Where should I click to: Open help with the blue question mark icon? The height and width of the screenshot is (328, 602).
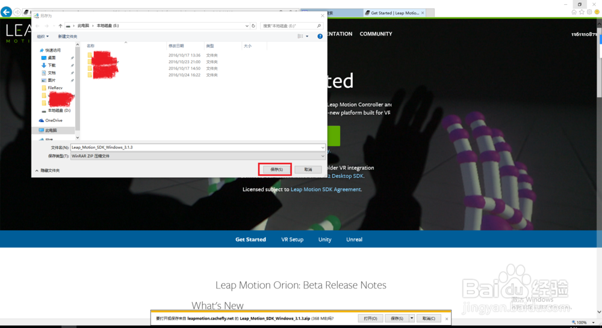320,37
